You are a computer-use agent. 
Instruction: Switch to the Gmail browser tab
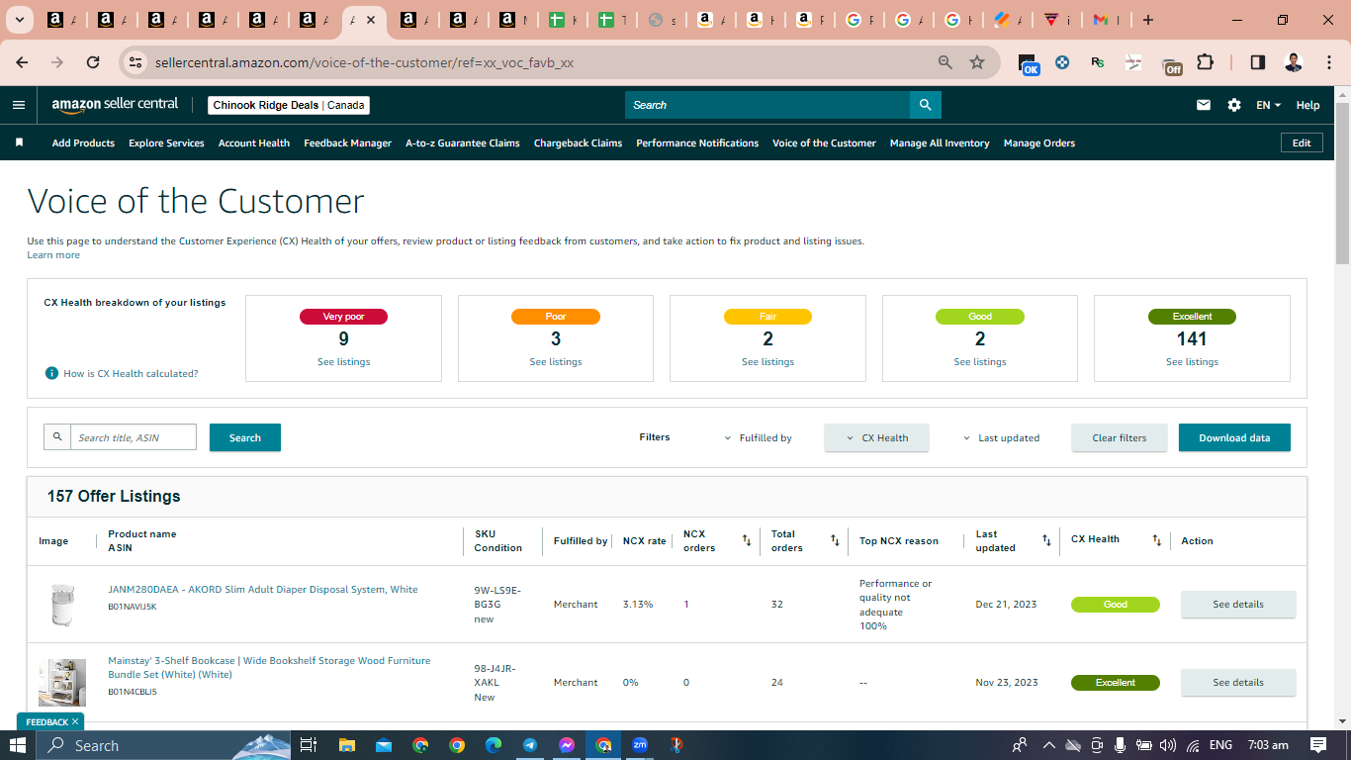point(1108,20)
